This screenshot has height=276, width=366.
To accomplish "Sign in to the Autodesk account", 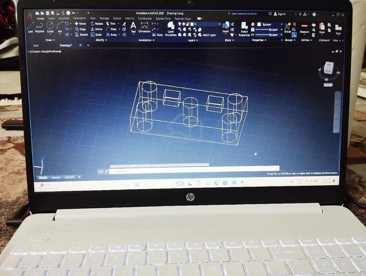I will [x=280, y=14].
